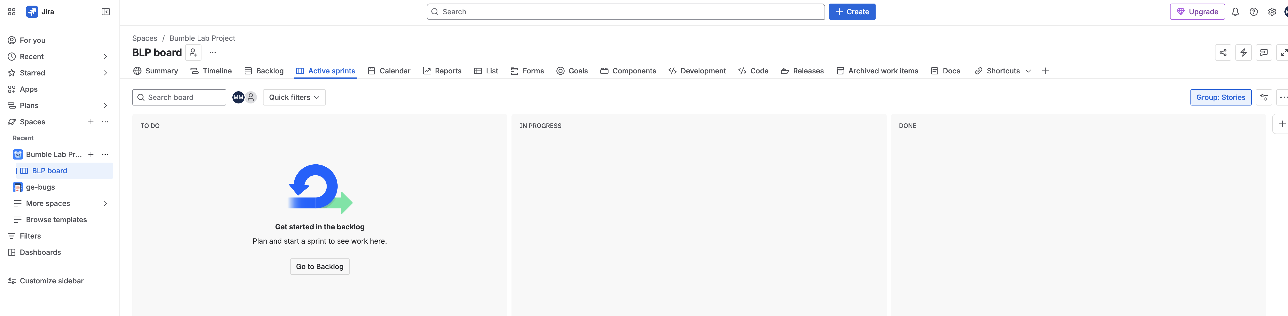Open the help question mark icon
The width and height of the screenshot is (1288, 316).
pyautogui.click(x=1254, y=12)
